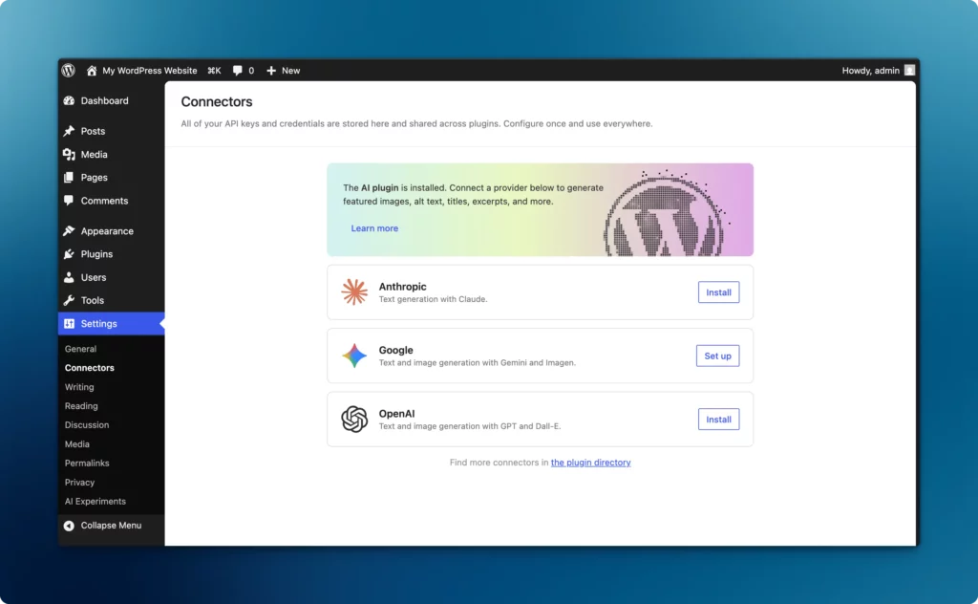Click the Appearance brush icon
The image size is (978, 604).
pyautogui.click(x=69, y=231)
